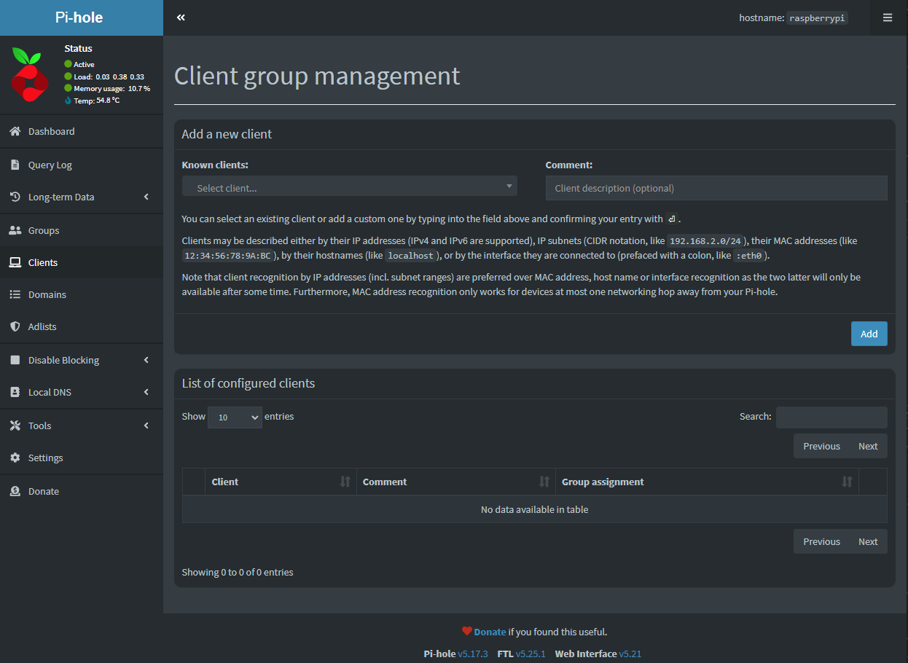
Task: Click 'Showing 0 to 0 of 0 entries' text
Action: tap(238, 572)
